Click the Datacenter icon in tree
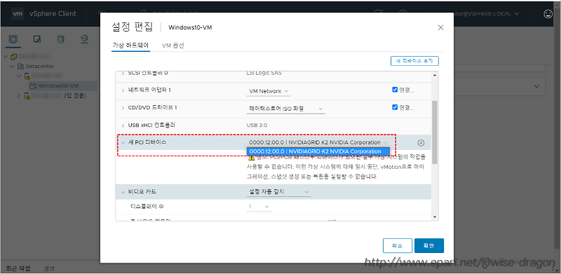This screenshot has height=274, width=561. tap(21, 66)
